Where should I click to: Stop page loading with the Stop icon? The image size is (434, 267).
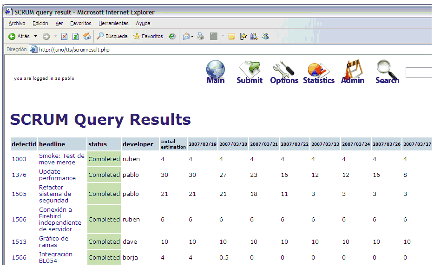click(x=65, y=36)
